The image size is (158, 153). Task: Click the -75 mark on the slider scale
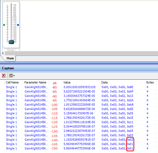point(14,5)
